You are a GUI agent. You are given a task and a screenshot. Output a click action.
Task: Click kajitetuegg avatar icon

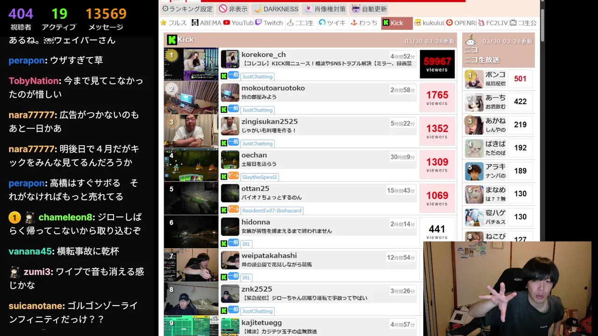(230, 327)
